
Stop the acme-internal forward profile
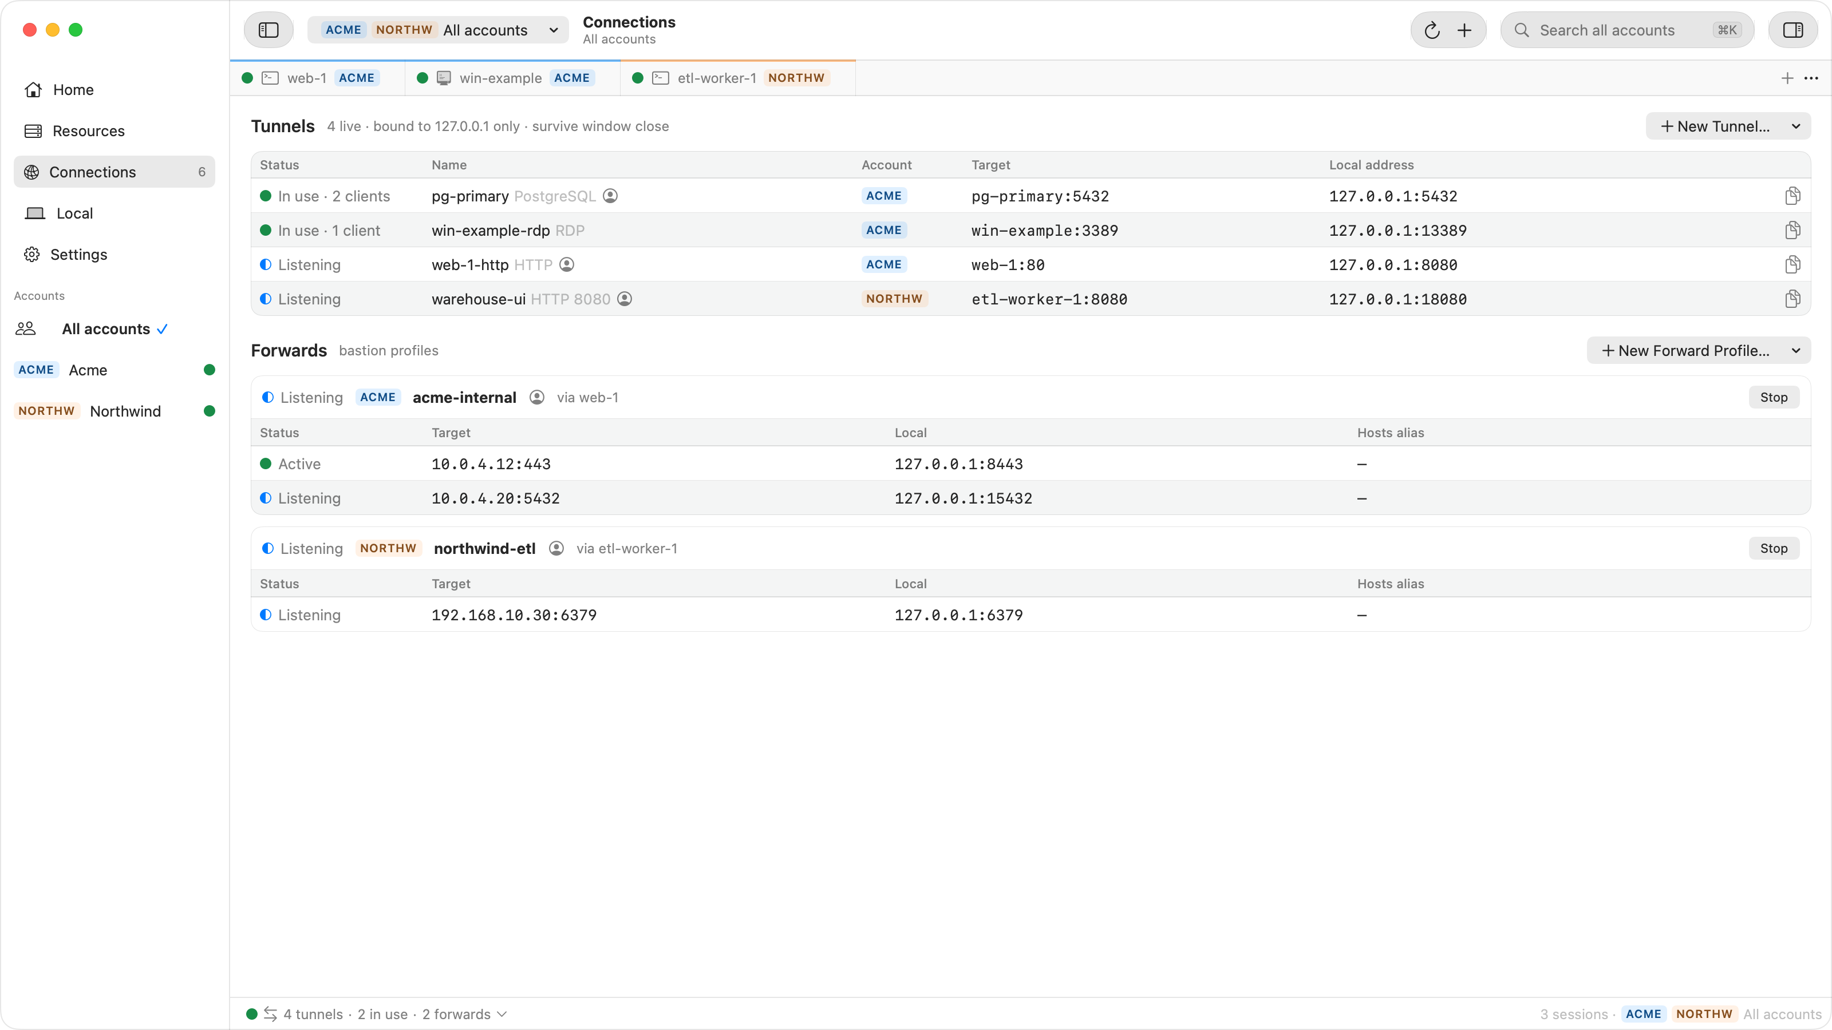click(x=1774, y=397)
